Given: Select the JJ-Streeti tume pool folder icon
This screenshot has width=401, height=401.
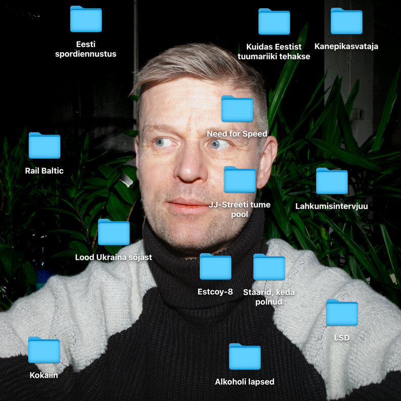Looking at the screenshot, I should point(240,180).
